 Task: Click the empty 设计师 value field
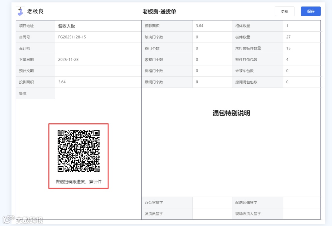tap(98, 48)
